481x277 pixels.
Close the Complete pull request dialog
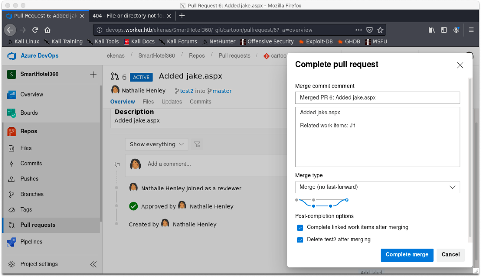460,65
